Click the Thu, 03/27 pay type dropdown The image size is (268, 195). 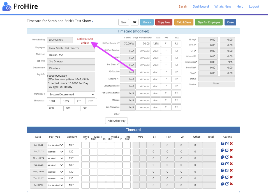[56, 178]
